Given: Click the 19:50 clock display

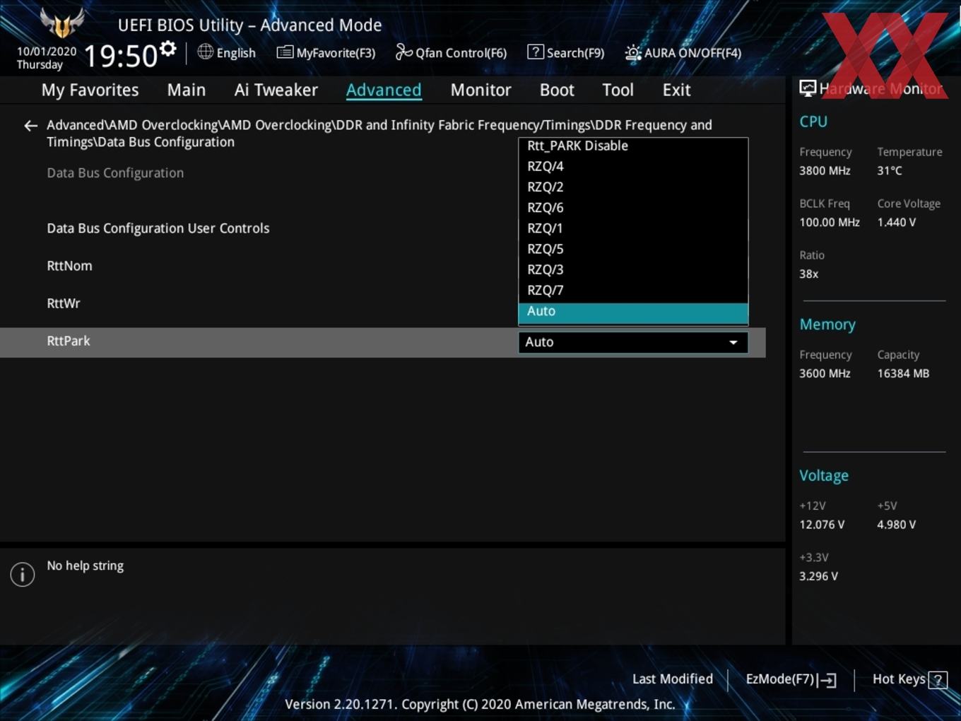Looking at the screenshot, I should 120,56.
